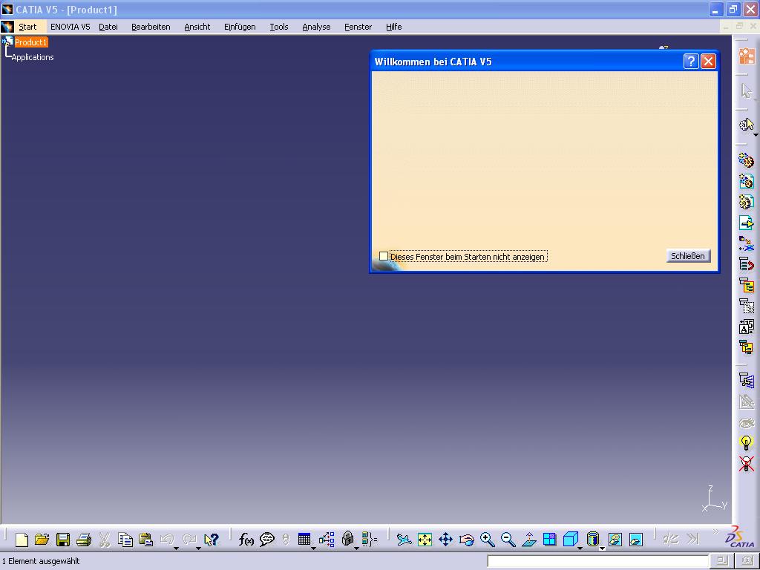Image resolution: width=760 pixels, height=570 pixels.
Task: Click the blue cube Isometric View icon
Action: (x=571, y=539)
